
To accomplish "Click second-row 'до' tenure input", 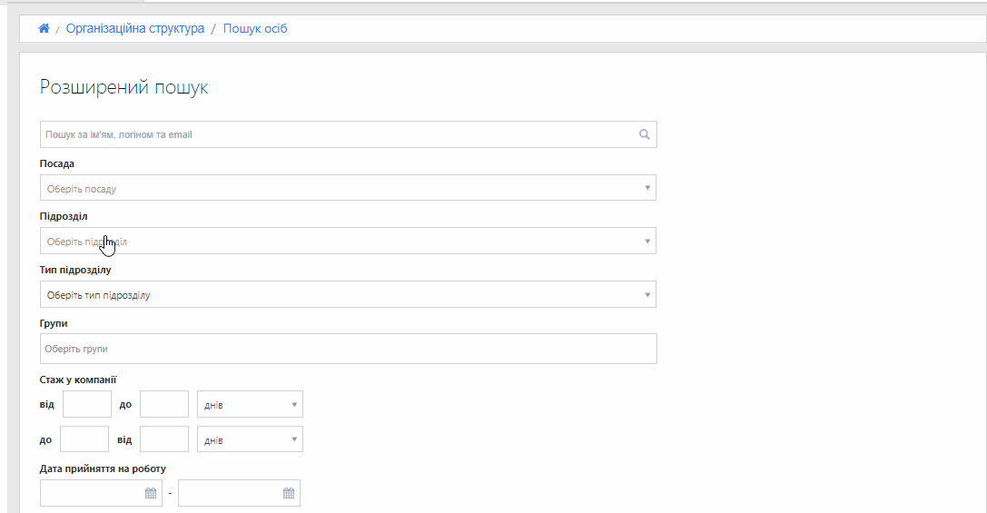I will point(84,439).
